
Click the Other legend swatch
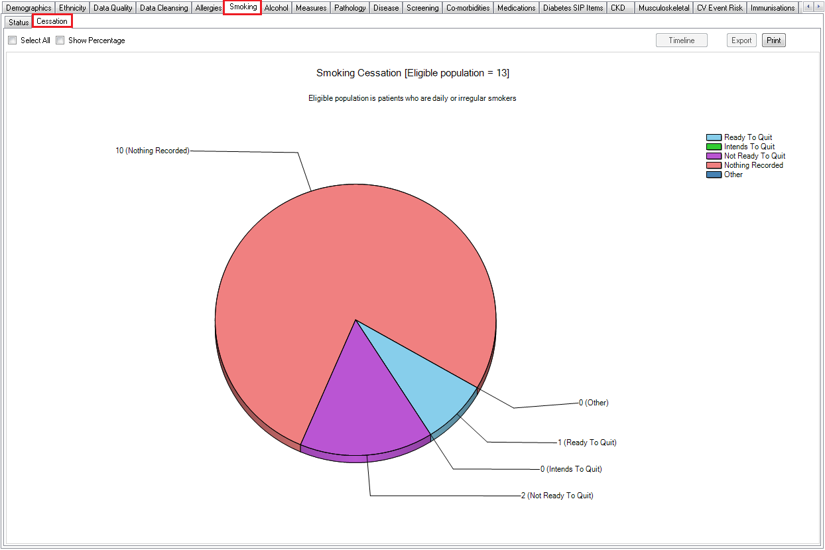click(x=714, y=174)
